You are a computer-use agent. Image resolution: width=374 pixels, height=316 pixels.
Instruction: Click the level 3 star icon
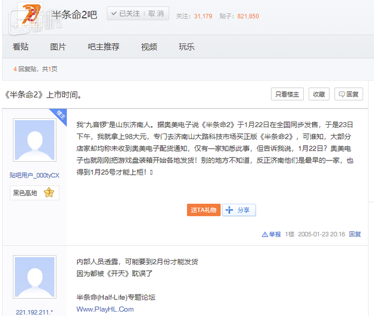tap(49, 193)
